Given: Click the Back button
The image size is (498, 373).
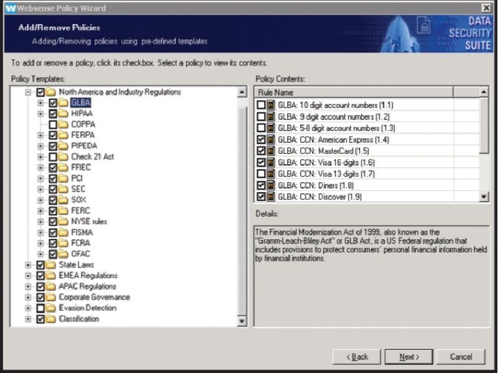Looking at the screenshot, I should pos(357,357).
